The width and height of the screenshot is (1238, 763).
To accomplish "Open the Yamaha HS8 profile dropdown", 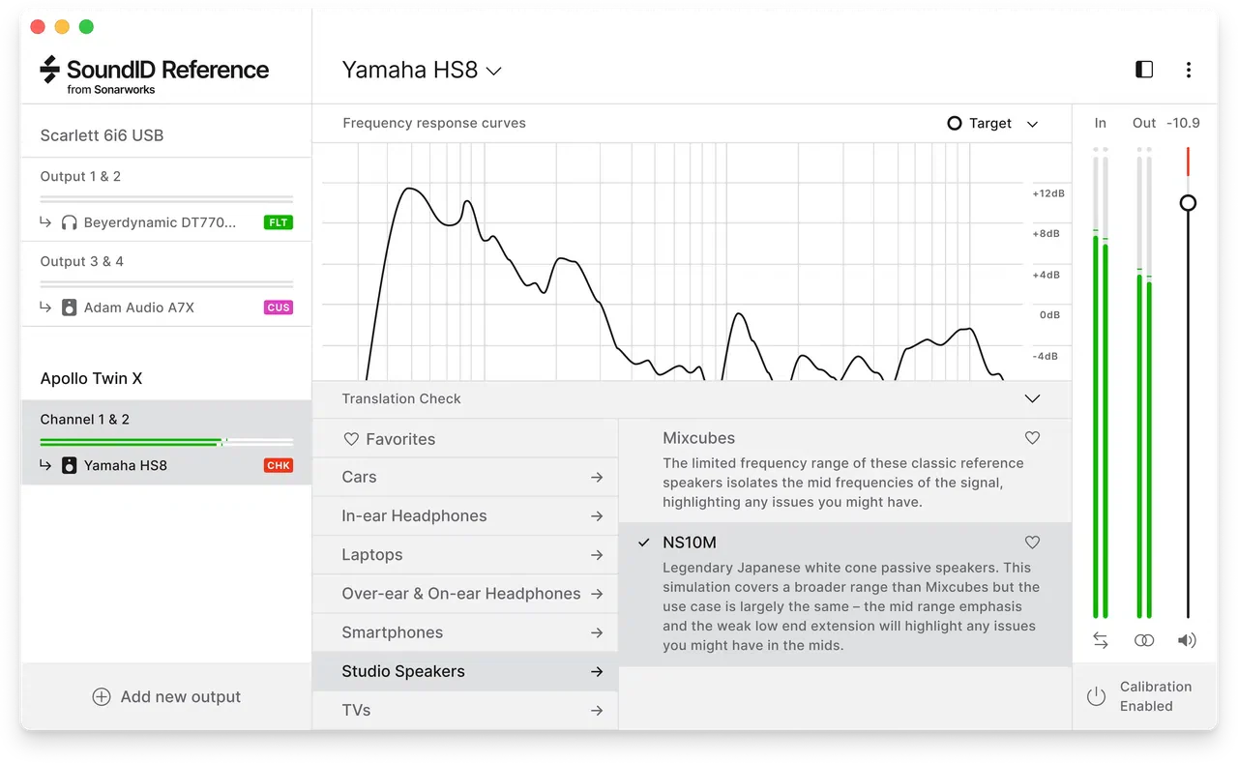I will 423,71.
